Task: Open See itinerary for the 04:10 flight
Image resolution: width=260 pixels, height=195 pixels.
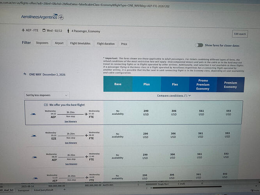Action: pos(71,122)
